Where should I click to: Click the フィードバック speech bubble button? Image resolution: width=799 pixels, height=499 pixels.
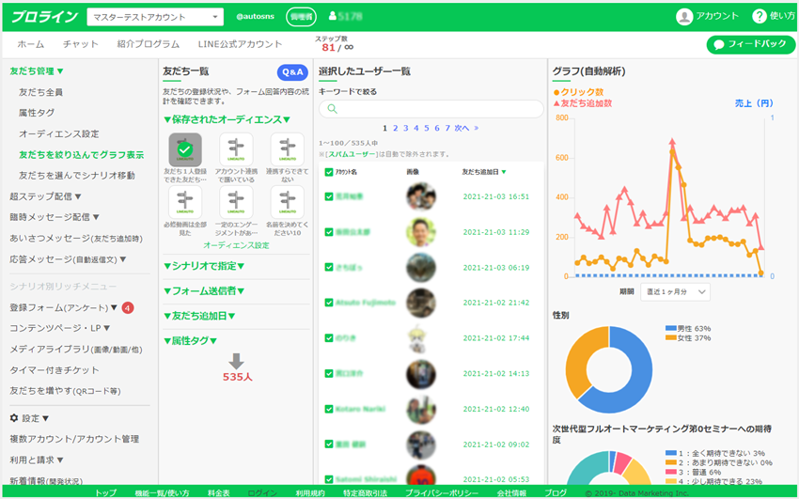tap(749, 44)
